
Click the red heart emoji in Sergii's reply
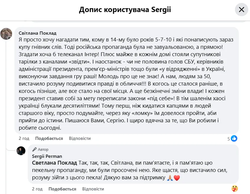point(177,178)
